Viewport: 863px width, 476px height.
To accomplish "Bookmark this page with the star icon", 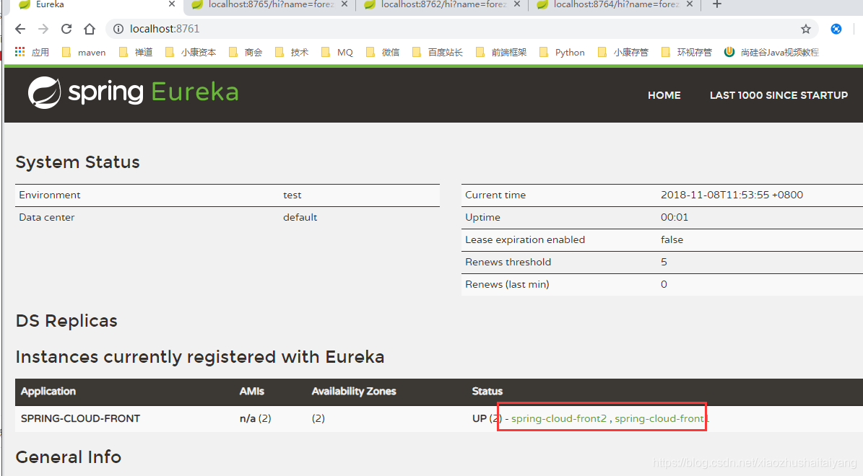I will click(806, 29).
